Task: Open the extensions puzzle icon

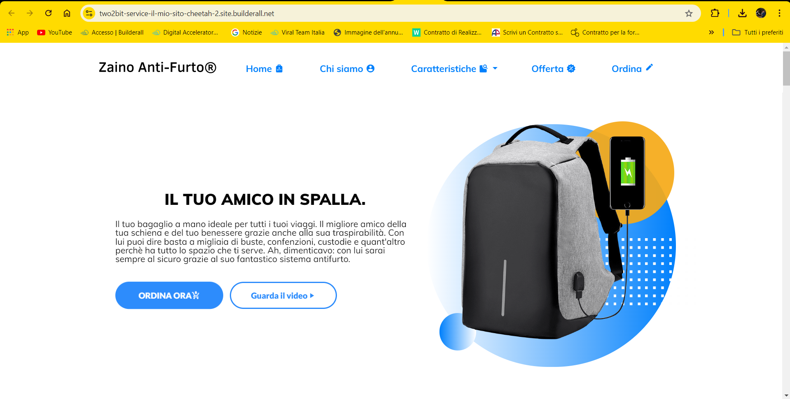Action: [x=715, y=13]
